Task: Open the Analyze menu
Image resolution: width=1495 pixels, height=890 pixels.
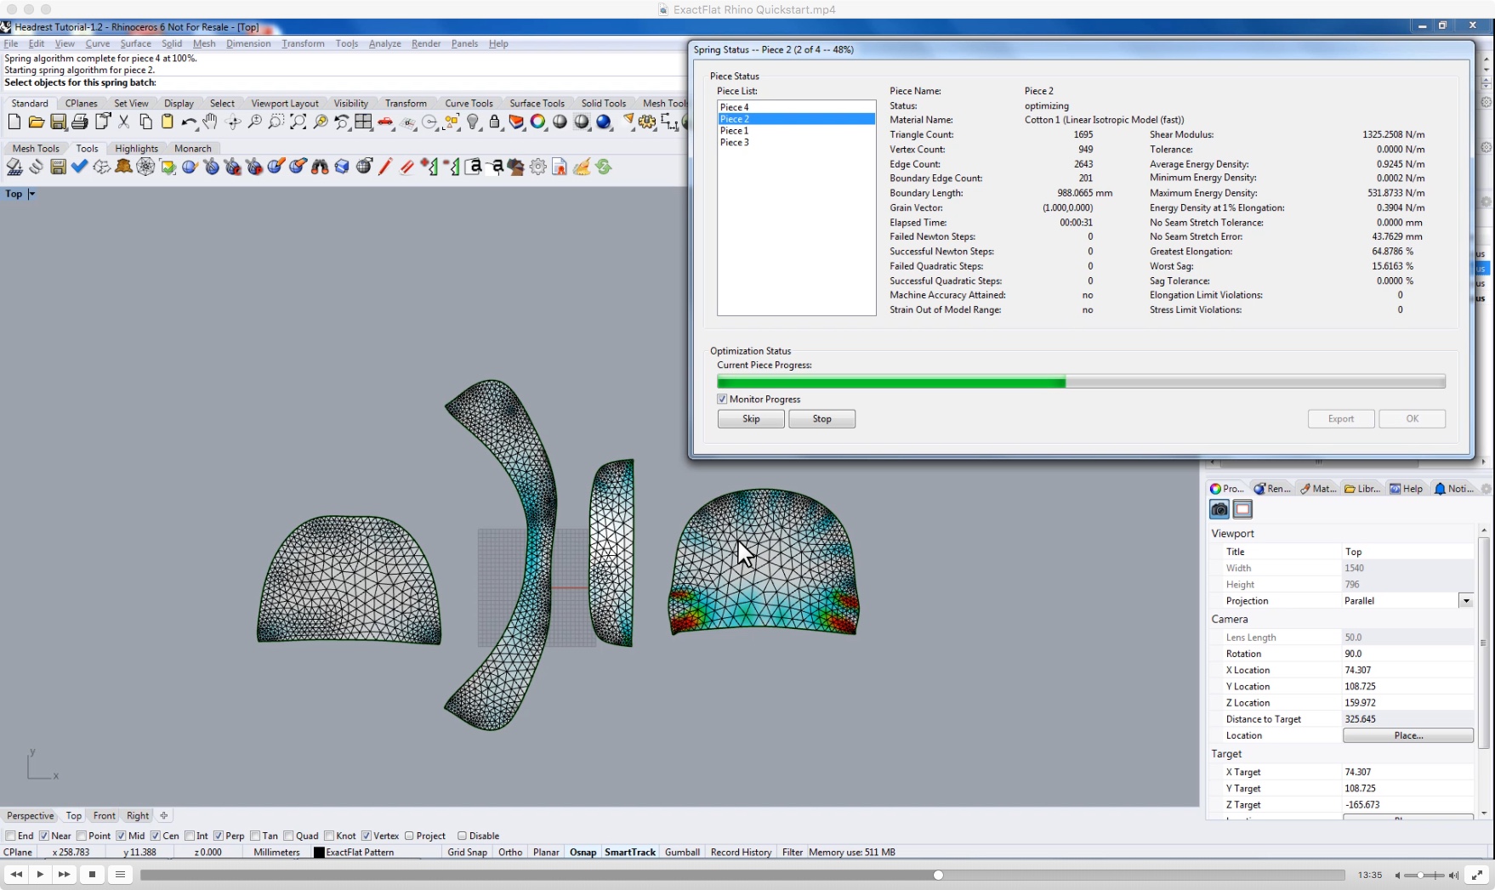Action: pyautogui.click(x=384, y=43)
